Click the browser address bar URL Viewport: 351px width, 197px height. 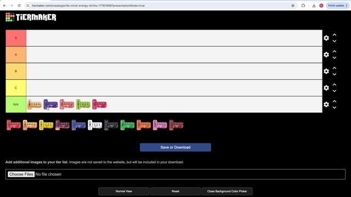tap(88, 5)
